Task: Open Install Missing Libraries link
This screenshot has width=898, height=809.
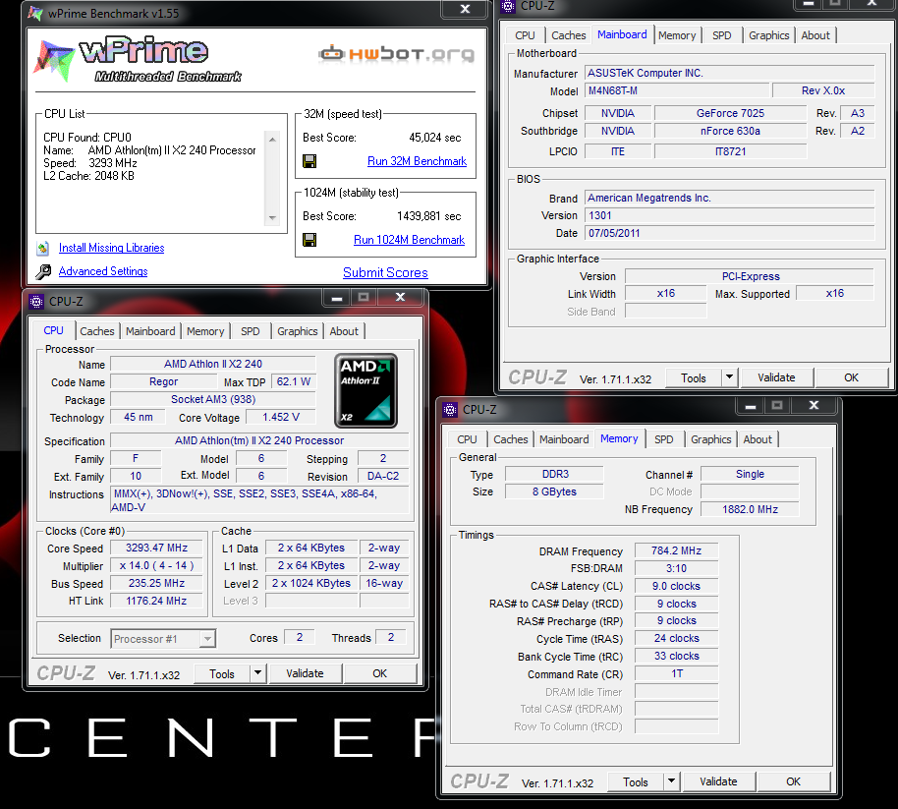Action: coord(112,248)
